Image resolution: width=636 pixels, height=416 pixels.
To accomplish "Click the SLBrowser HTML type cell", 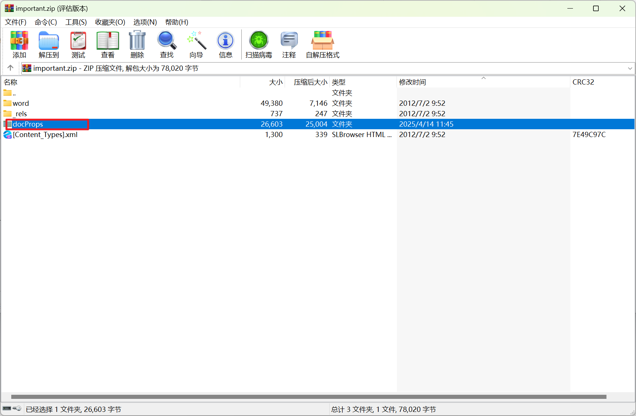I will tap(362, 134).
